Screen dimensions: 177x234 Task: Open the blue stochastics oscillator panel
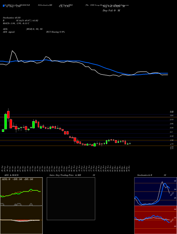(155, 191)
